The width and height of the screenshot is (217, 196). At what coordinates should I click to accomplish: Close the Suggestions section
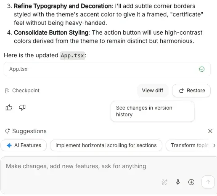click(210, 131)
